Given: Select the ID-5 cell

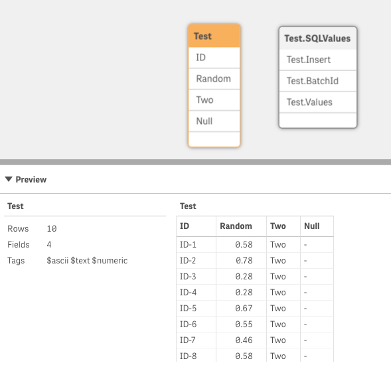Looking at the screenshot, I should (x=196, y=309).
